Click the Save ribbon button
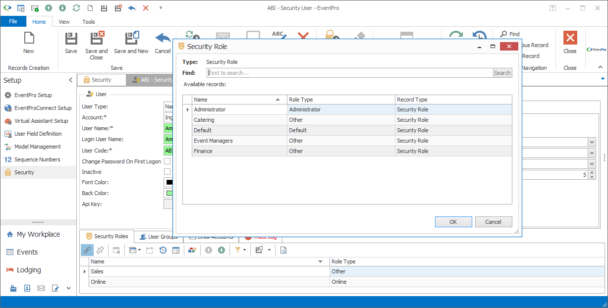The width and height of the screenshot is (608, 308). tap(71, 43)
